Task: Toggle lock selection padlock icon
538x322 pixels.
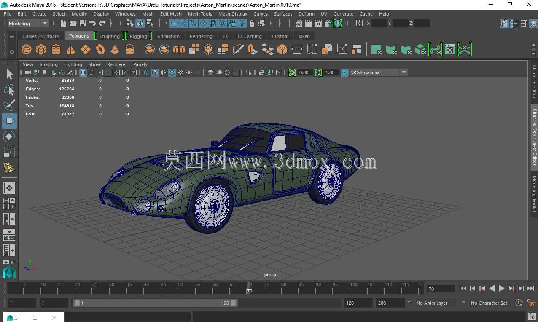Action: (252, 23)
